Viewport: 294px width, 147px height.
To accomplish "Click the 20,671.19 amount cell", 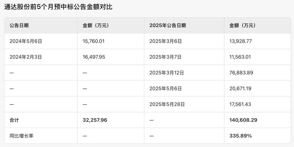I will (x=240, y=89).
